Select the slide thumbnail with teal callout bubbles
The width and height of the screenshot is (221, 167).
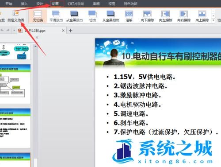tap(15, 52)
